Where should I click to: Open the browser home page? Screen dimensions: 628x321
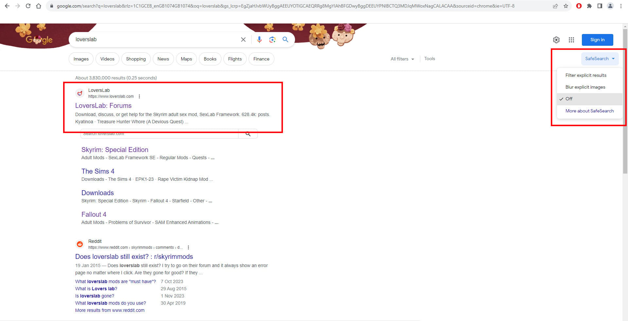(x=39, y=6)
